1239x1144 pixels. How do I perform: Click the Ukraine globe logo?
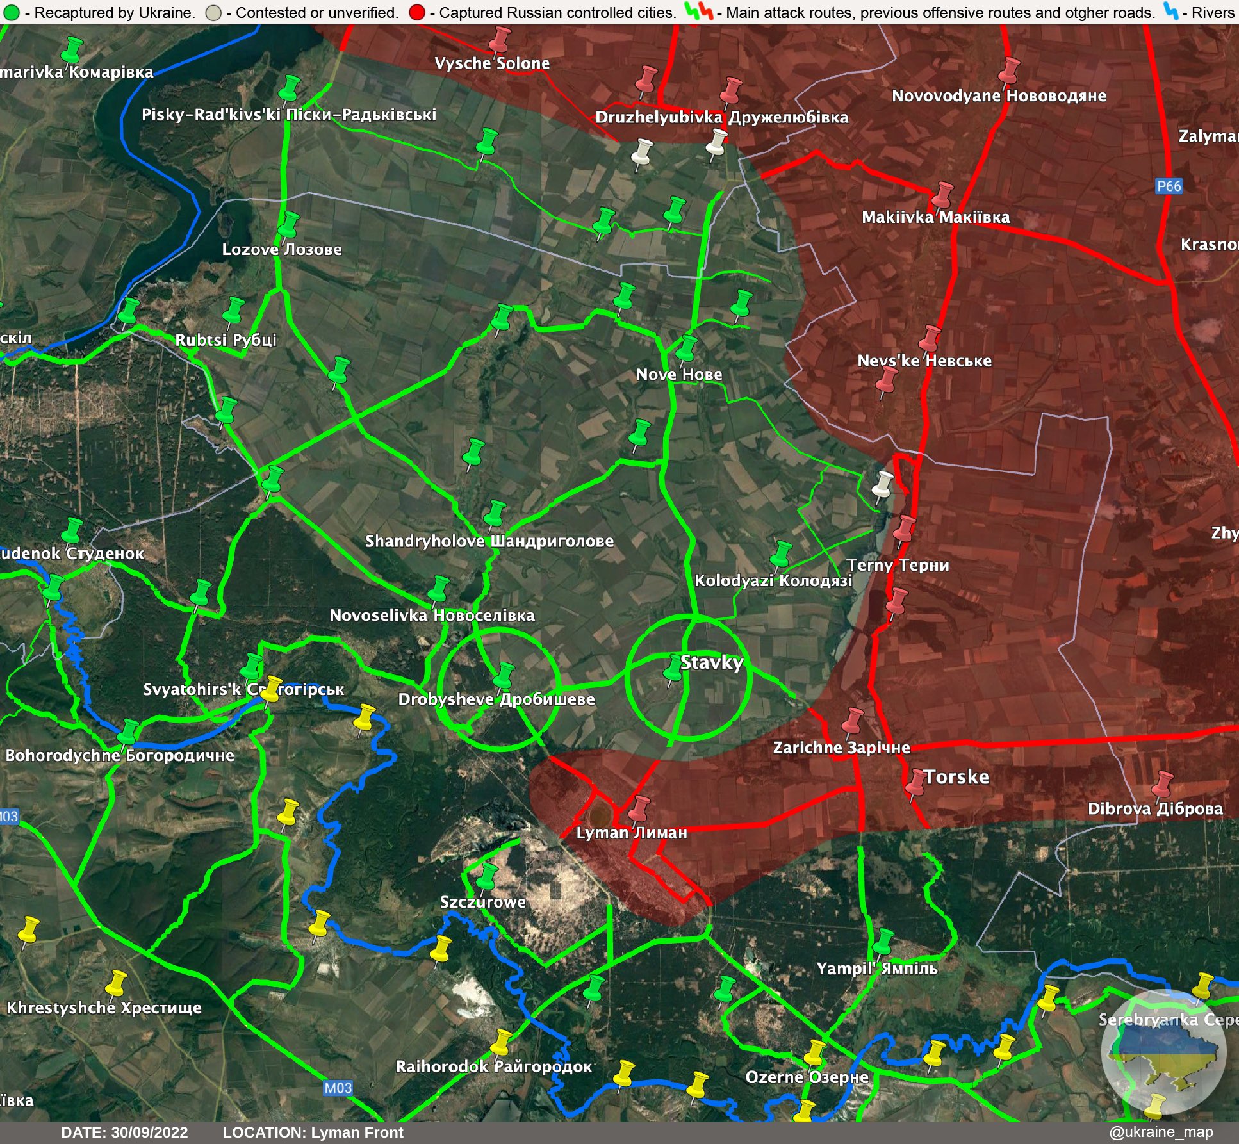tap(1163, 1052)
